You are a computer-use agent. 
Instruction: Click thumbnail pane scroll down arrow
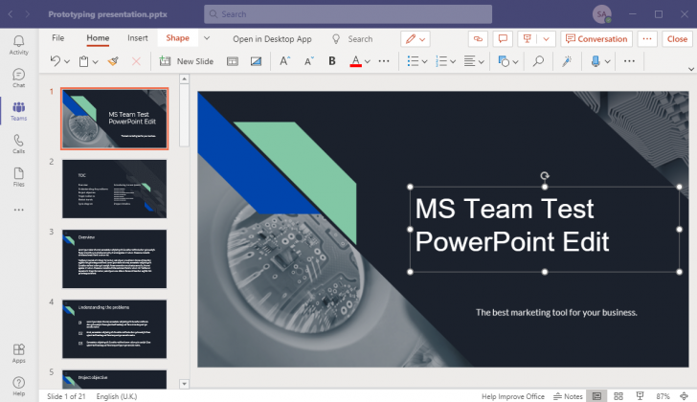(x=184, y=384)
